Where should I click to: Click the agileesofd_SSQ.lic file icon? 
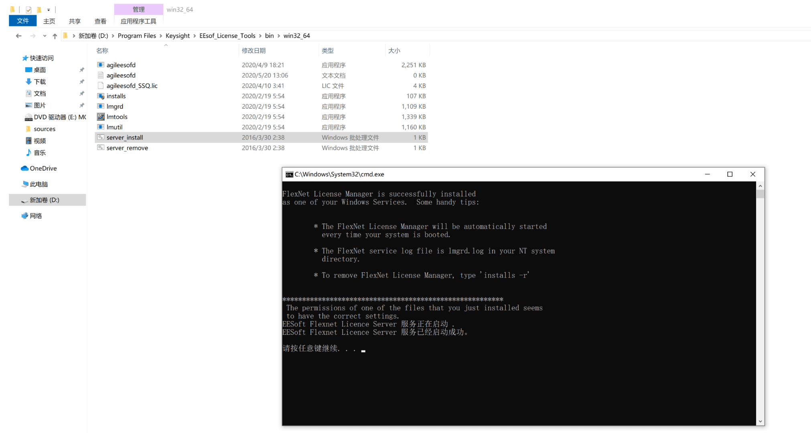(x=101, y=86)
